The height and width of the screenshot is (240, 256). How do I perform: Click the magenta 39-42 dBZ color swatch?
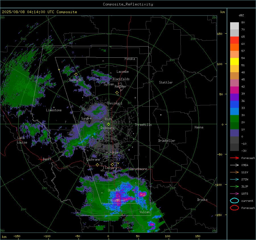234,90
